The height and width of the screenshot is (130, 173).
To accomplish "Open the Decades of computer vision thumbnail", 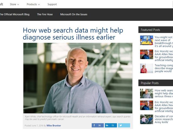I will pyautogui.click(x=147, y=119).
